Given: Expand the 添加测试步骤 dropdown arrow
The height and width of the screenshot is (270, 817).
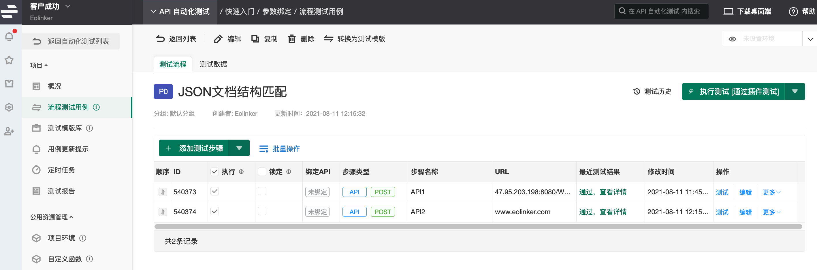Looking at the screenshot, I should click(239, 148).
